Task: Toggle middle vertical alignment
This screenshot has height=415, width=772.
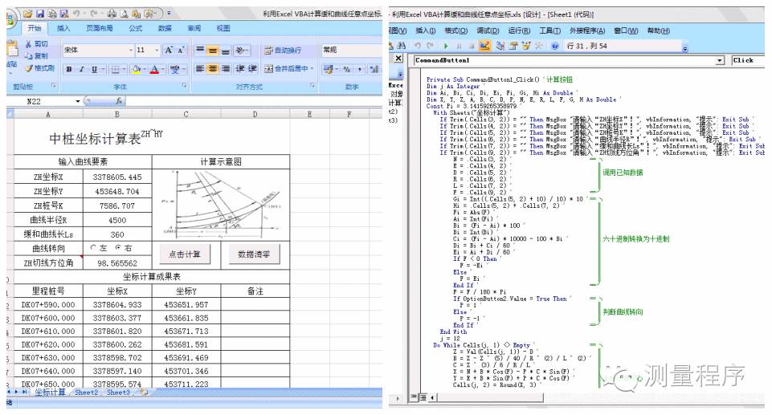Action: 212,50
